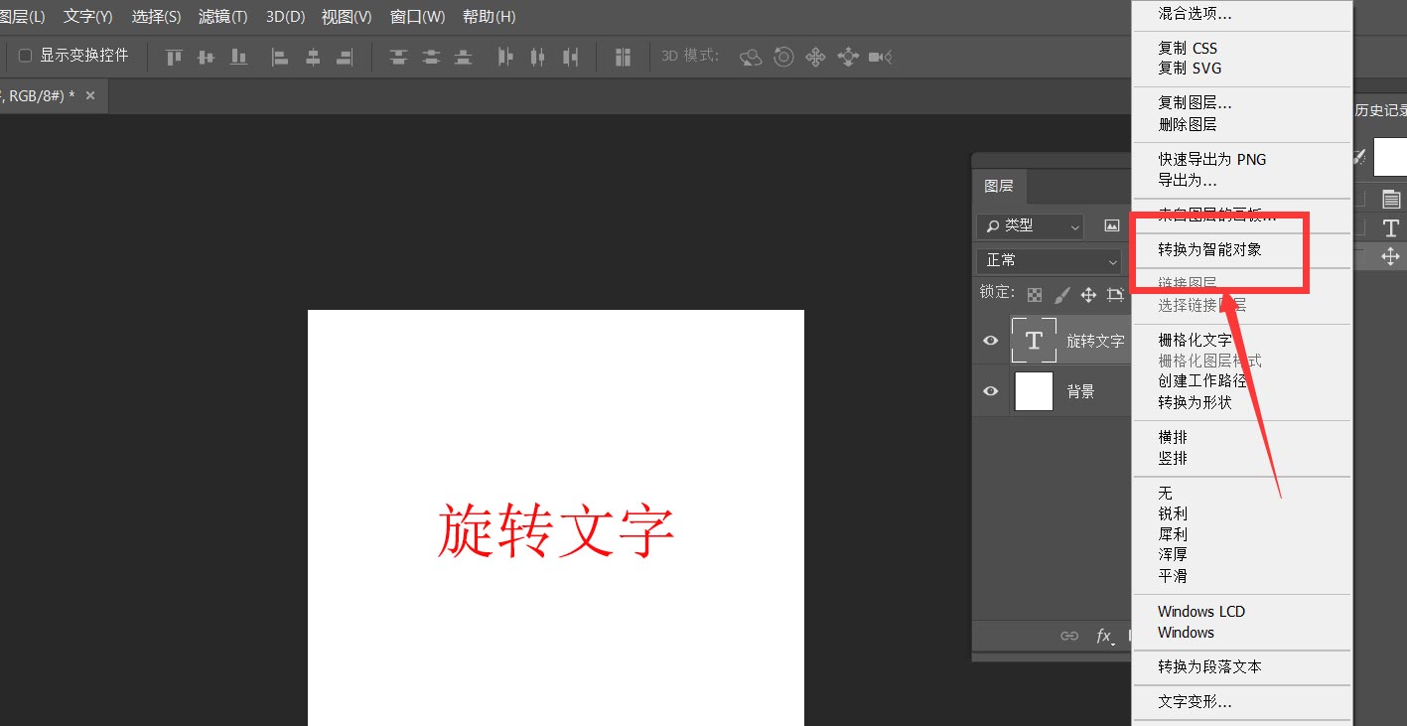This screenshot has height=726, width=1407.
Task: Select the align vertical centers icon
Action: pyautogui.click(x=207, y=57)
